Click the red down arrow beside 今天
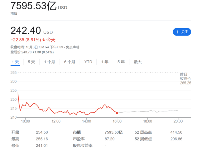205x150 pixels. point(44,40)
